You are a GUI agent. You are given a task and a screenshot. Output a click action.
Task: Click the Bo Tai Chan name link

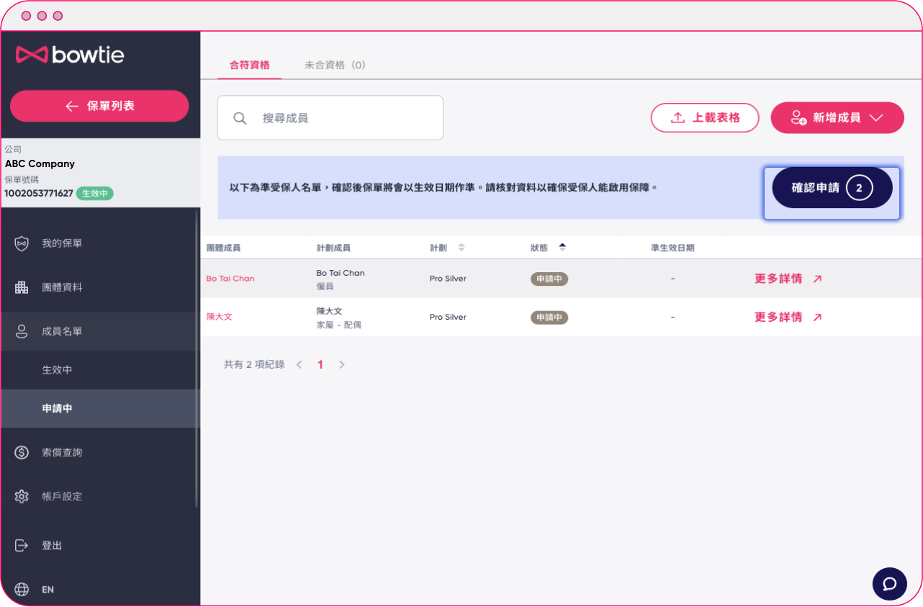(x=230, y=279)
